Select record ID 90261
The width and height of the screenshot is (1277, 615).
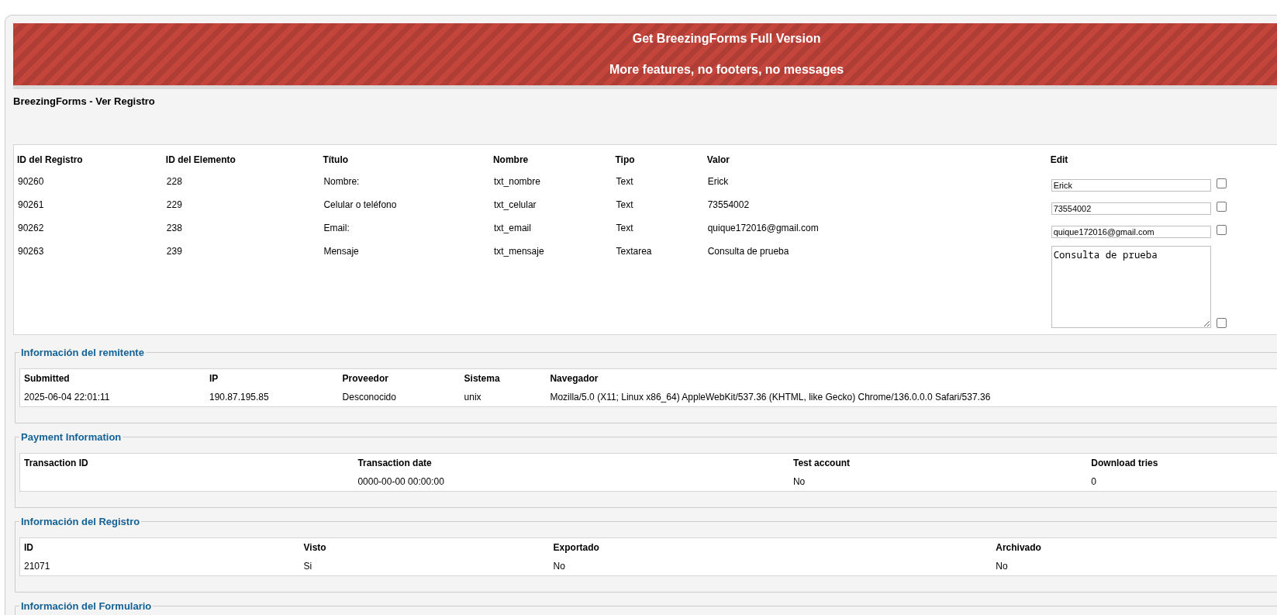30,205
